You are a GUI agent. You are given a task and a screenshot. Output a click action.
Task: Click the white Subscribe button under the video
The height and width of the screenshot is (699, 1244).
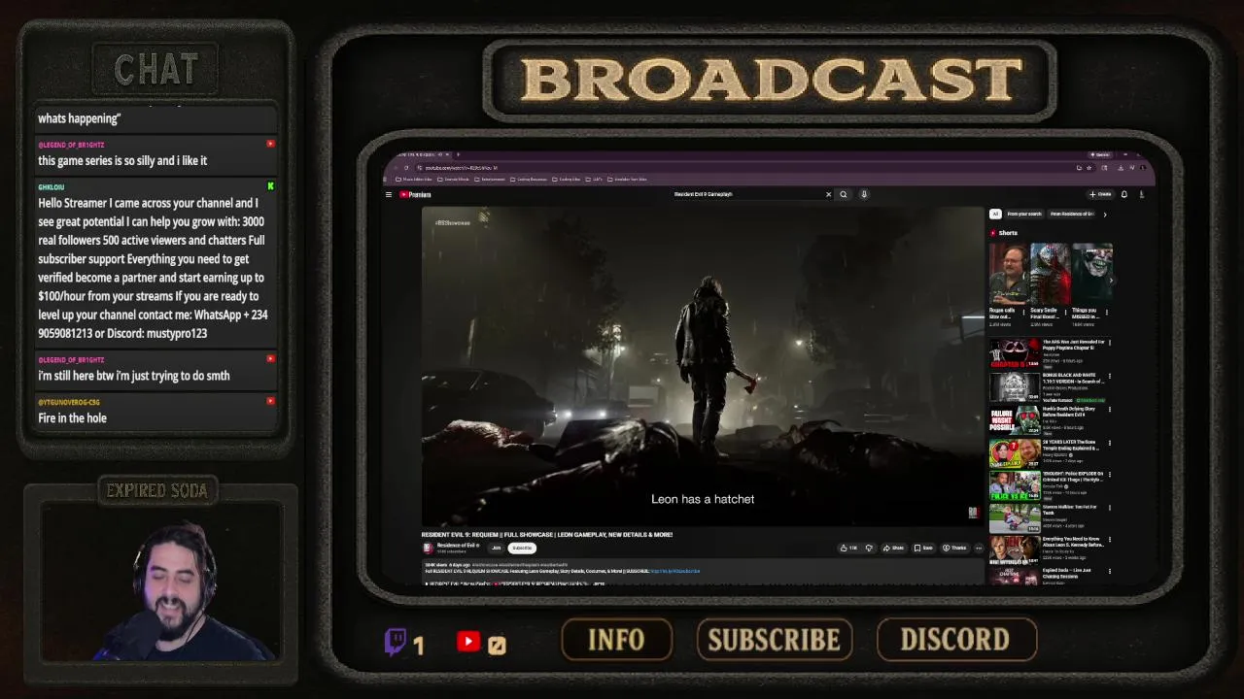(x=522, y=548)
